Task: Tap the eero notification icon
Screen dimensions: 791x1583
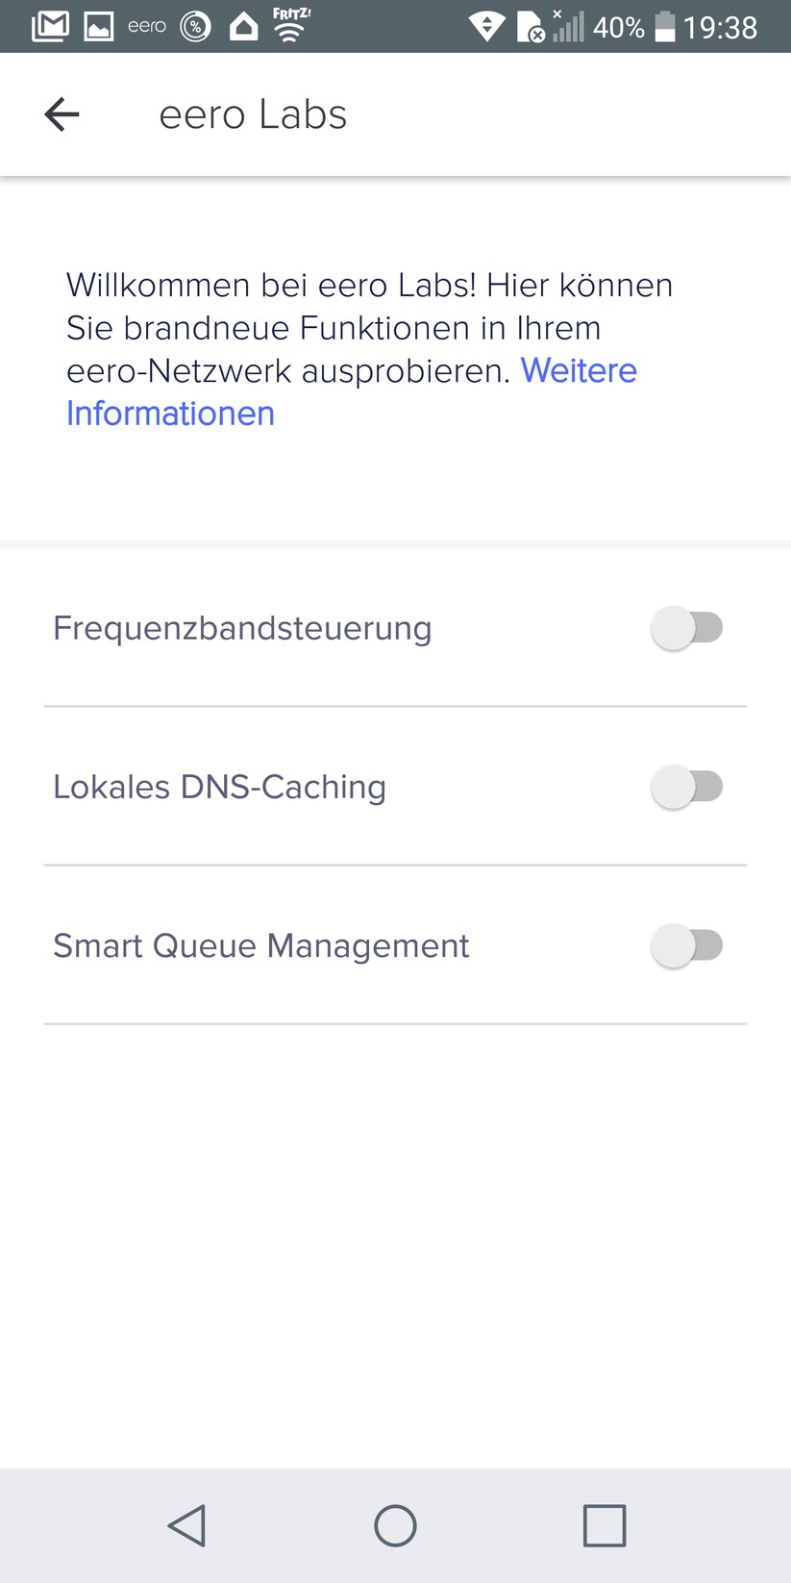Action: click(147, 27)
